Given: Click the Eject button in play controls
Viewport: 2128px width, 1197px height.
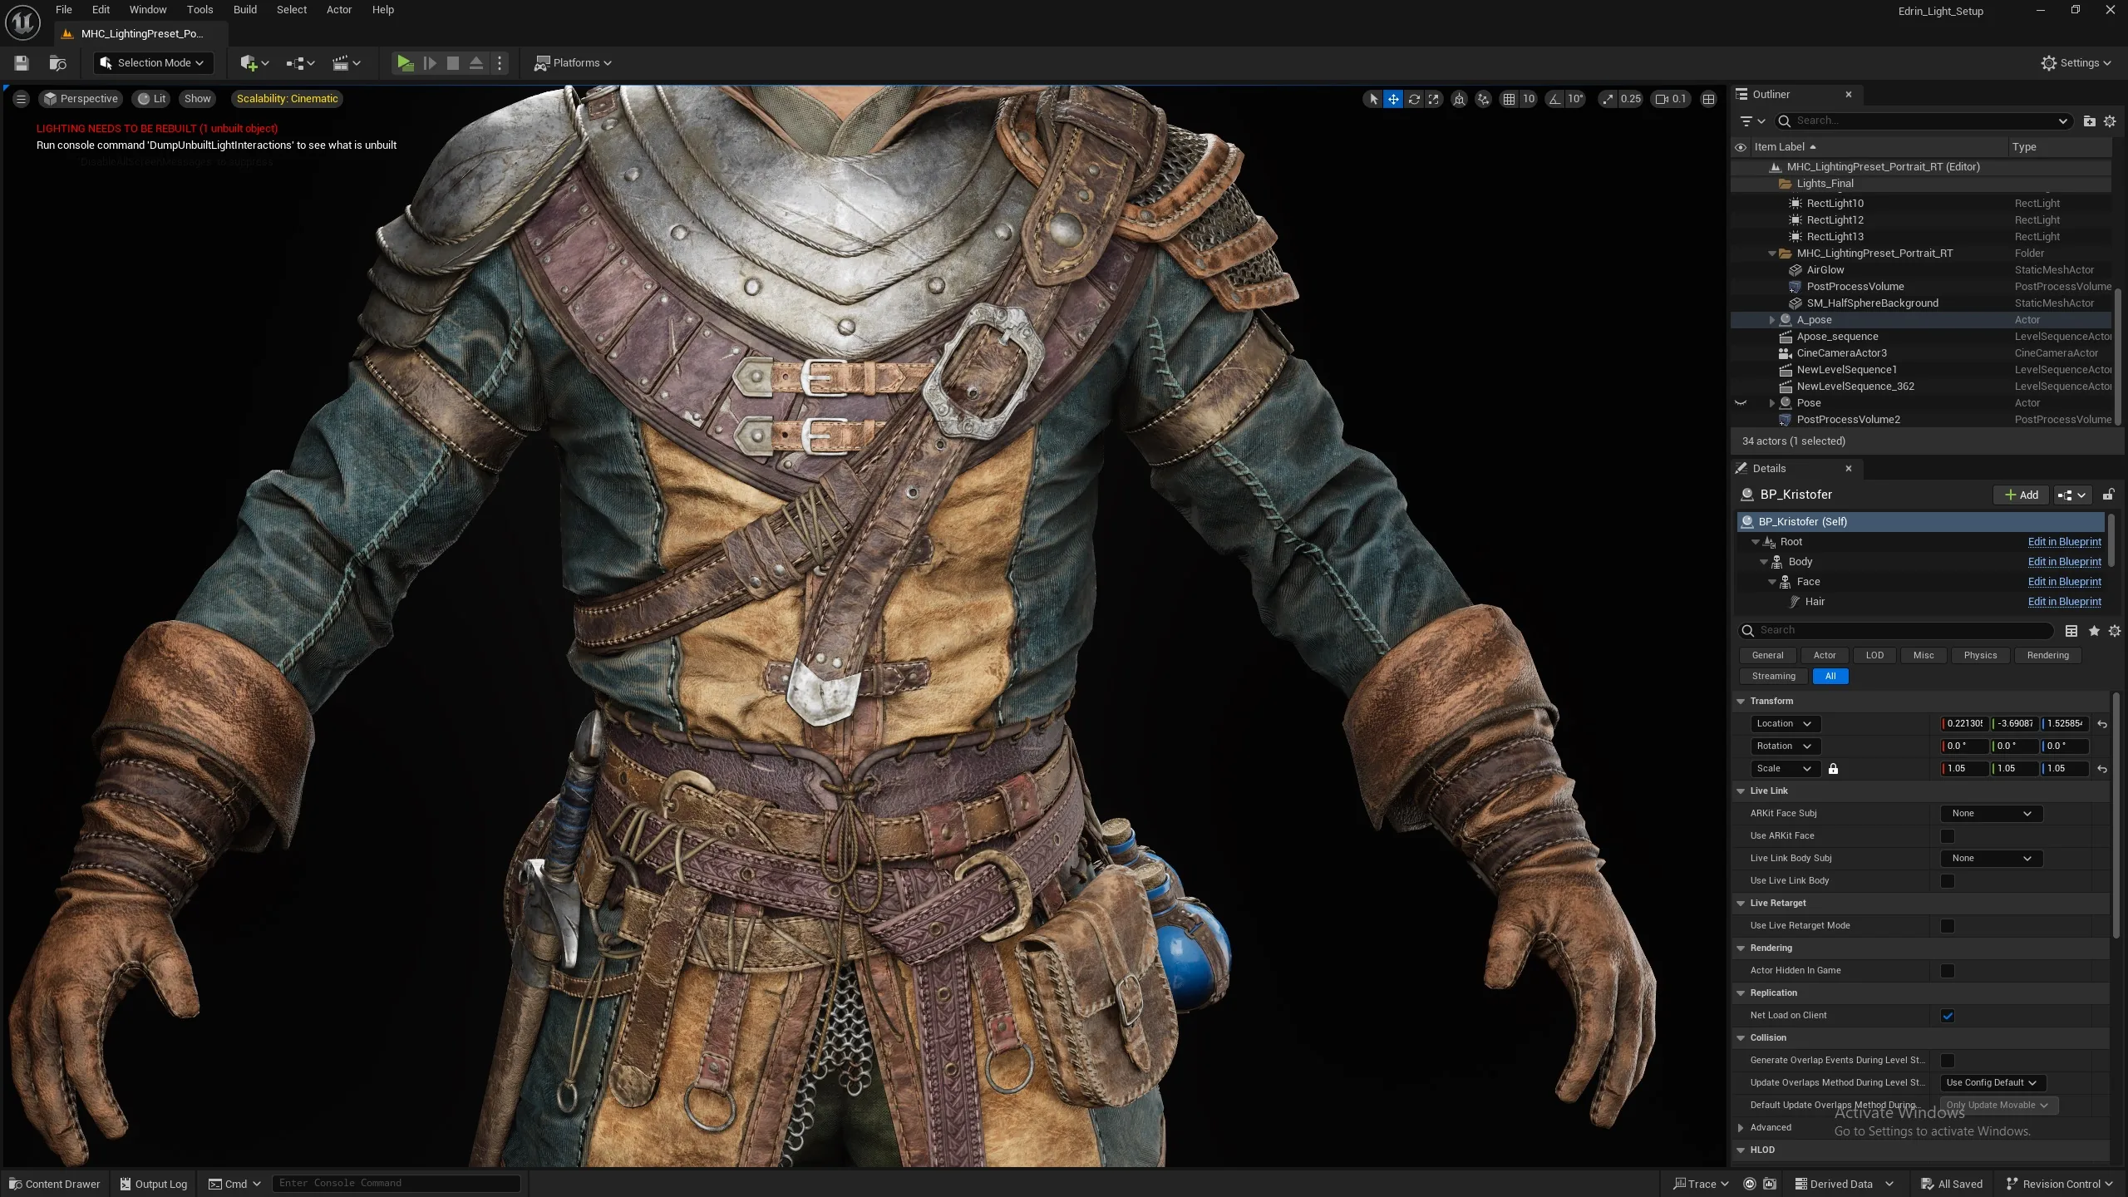Looking at the screenshot, I should tap(476, 63).
